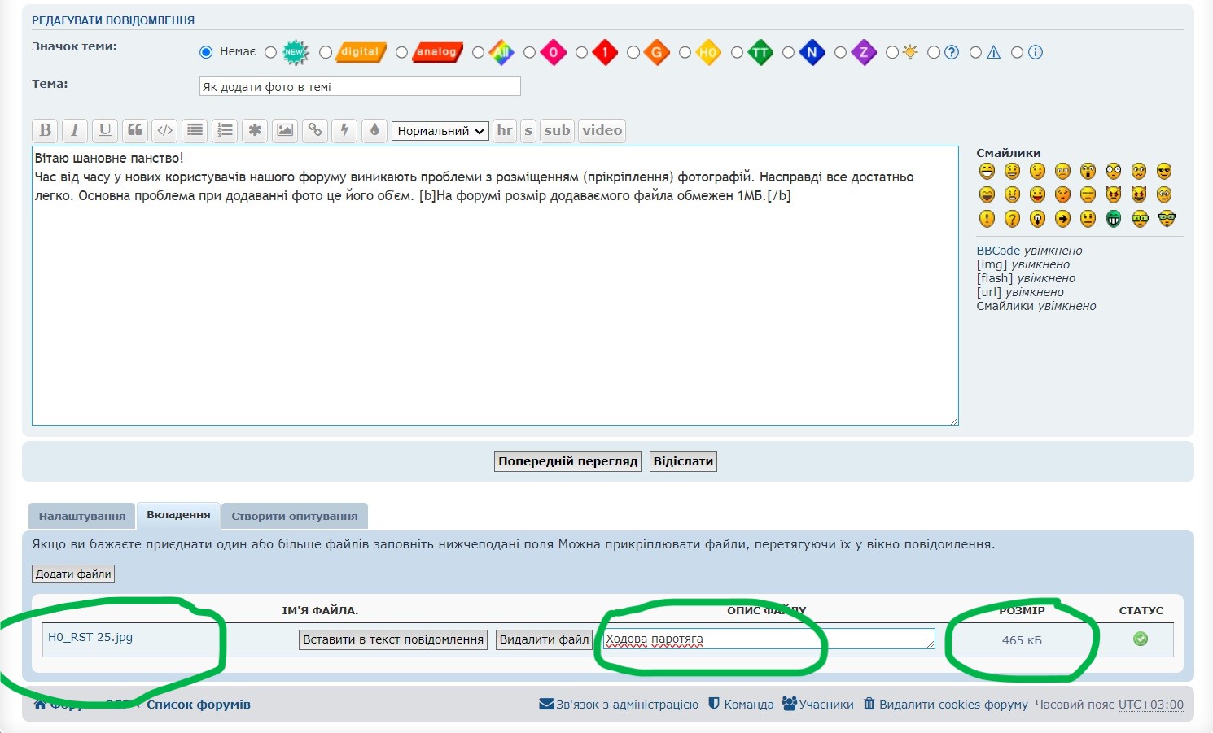Insert the sunglasses cool smiley
This screenshot has height=733, width=1213.
pos(1164,171)
